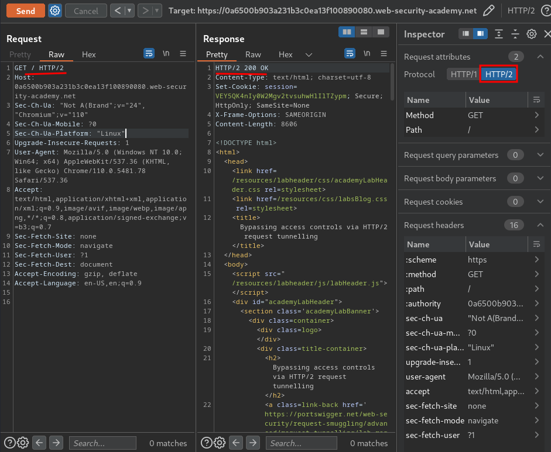The height and width of the screenshot is (452, 551).
Task: Open Response search help icon
Action: coord(206,443)
